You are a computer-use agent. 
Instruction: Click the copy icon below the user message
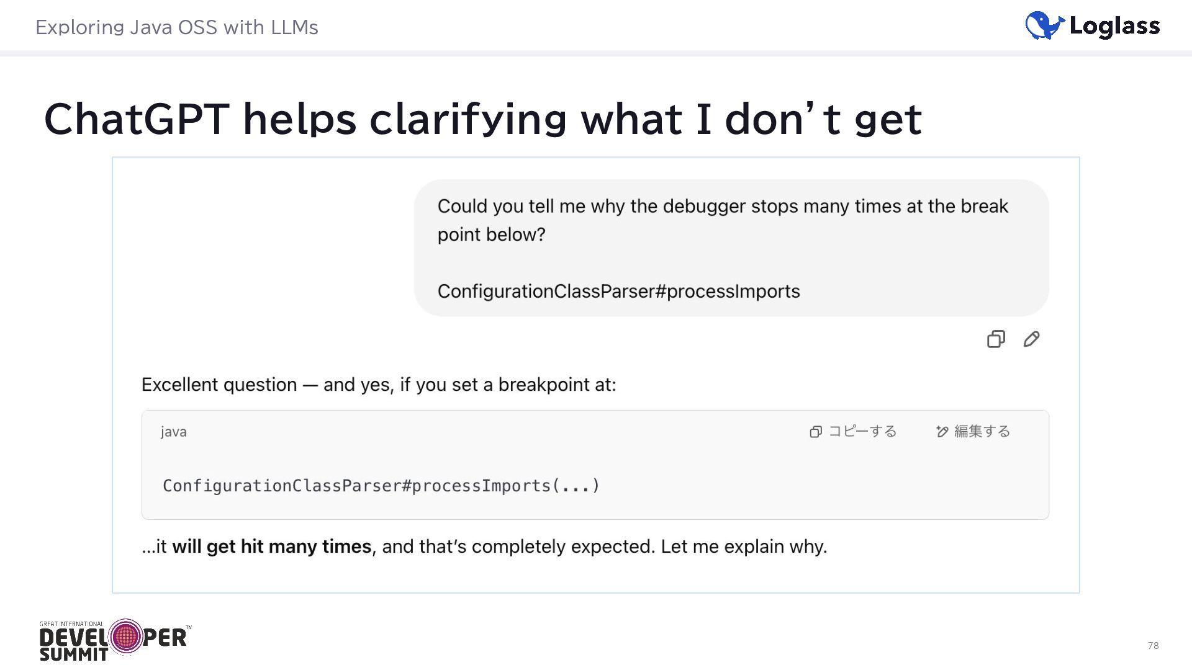(996, 339)
